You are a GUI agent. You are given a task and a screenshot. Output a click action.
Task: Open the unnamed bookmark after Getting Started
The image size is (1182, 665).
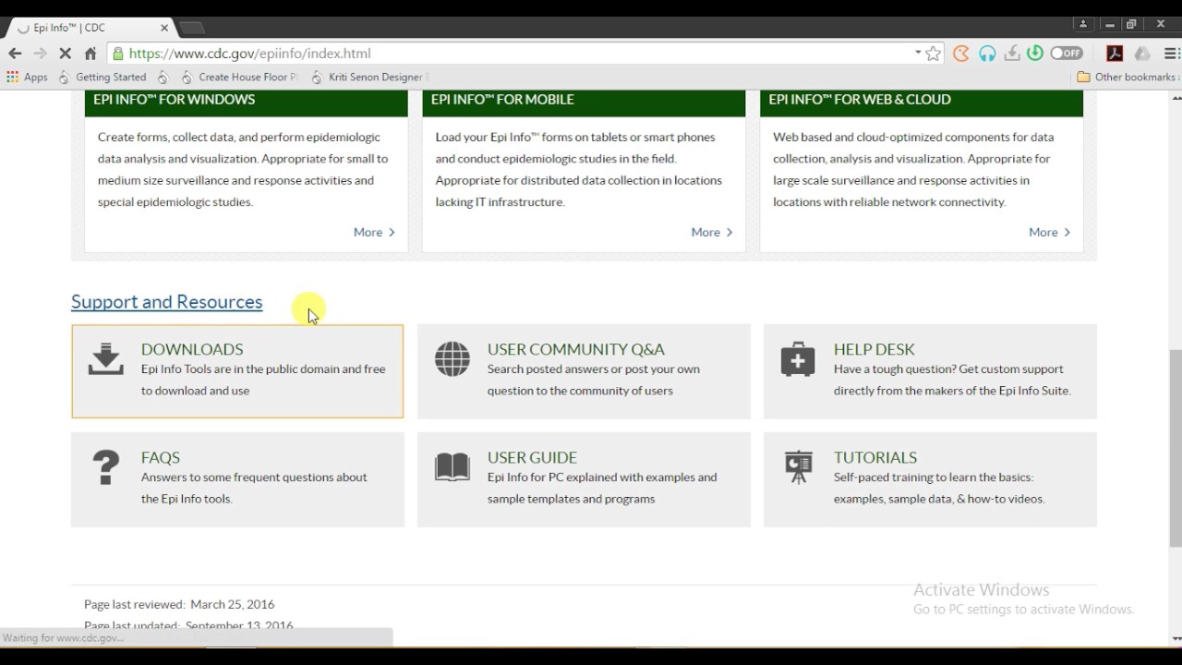(163, 77)
